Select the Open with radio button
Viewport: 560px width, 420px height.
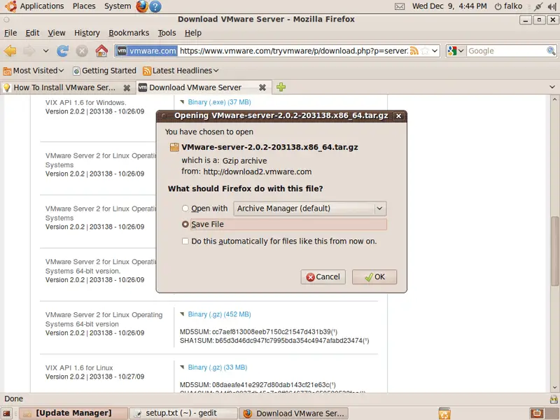coord(185,208)
